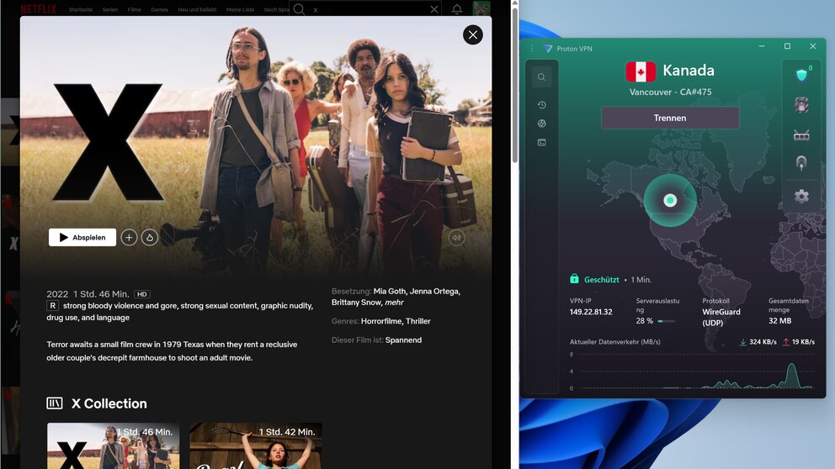835x469 pixels.
Task: Clear the Netflix search field with X
Action: pyautogui.click(x=434, y=9)
